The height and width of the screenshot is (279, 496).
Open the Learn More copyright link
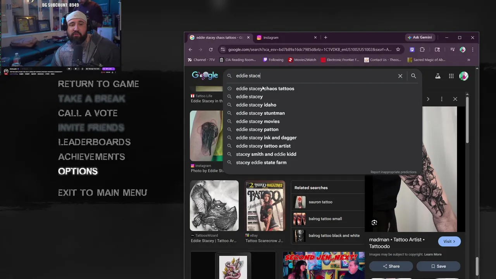[433, 255]
